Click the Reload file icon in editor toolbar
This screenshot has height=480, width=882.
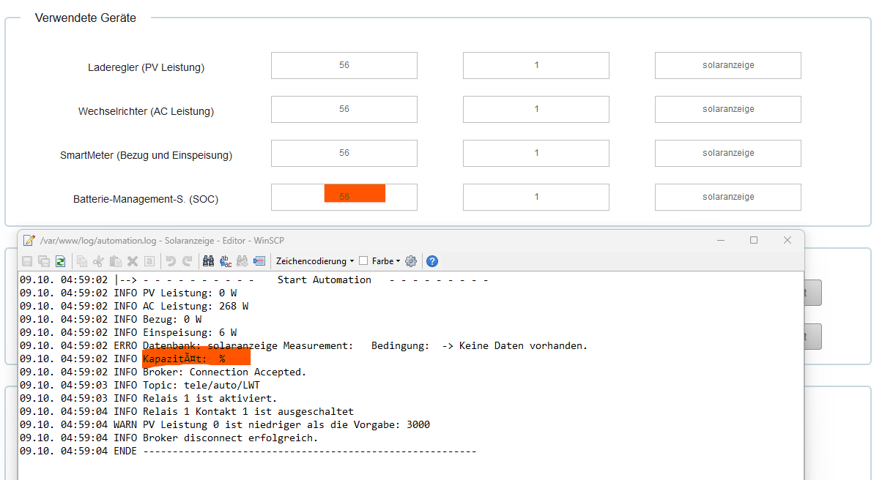point(60,261)
